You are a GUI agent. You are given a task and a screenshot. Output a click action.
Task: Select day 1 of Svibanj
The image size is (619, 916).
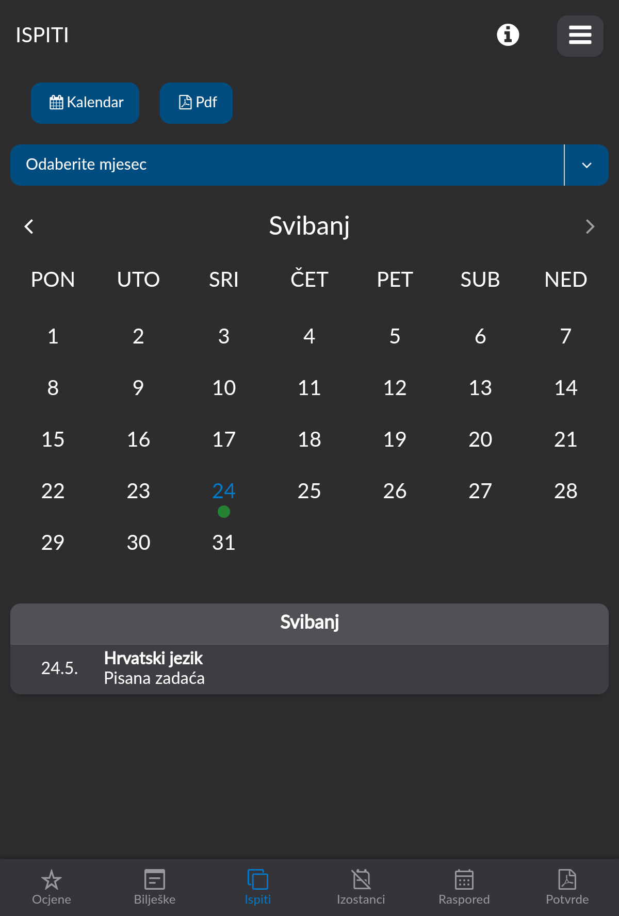(52, 336)
